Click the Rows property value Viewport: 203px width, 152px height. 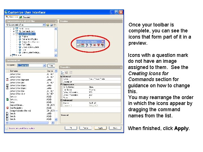(105, 97)
